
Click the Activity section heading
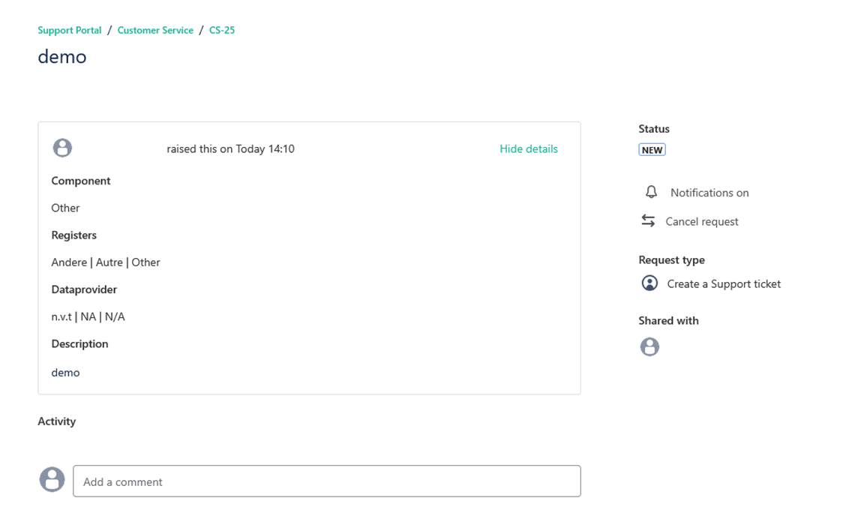[x=57, y=421]
